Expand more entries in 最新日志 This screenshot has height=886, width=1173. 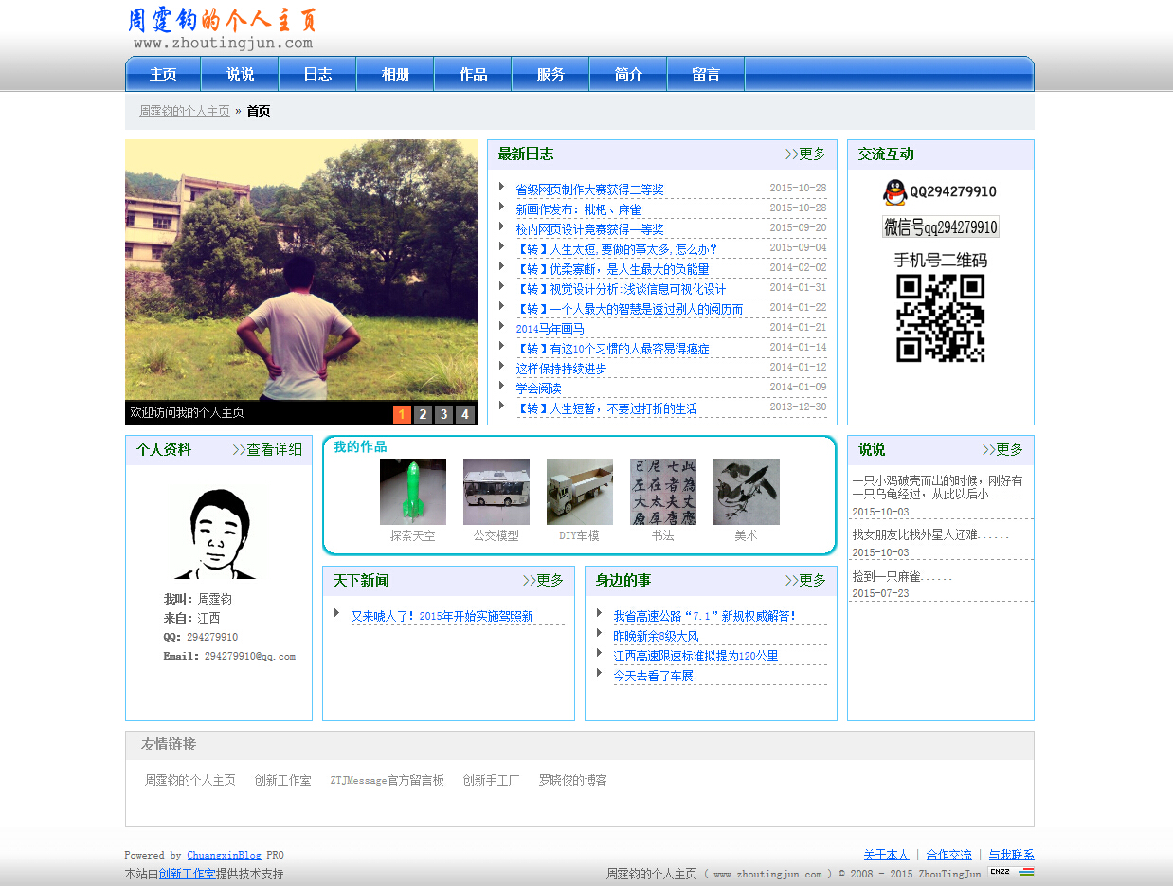[805, 154]
